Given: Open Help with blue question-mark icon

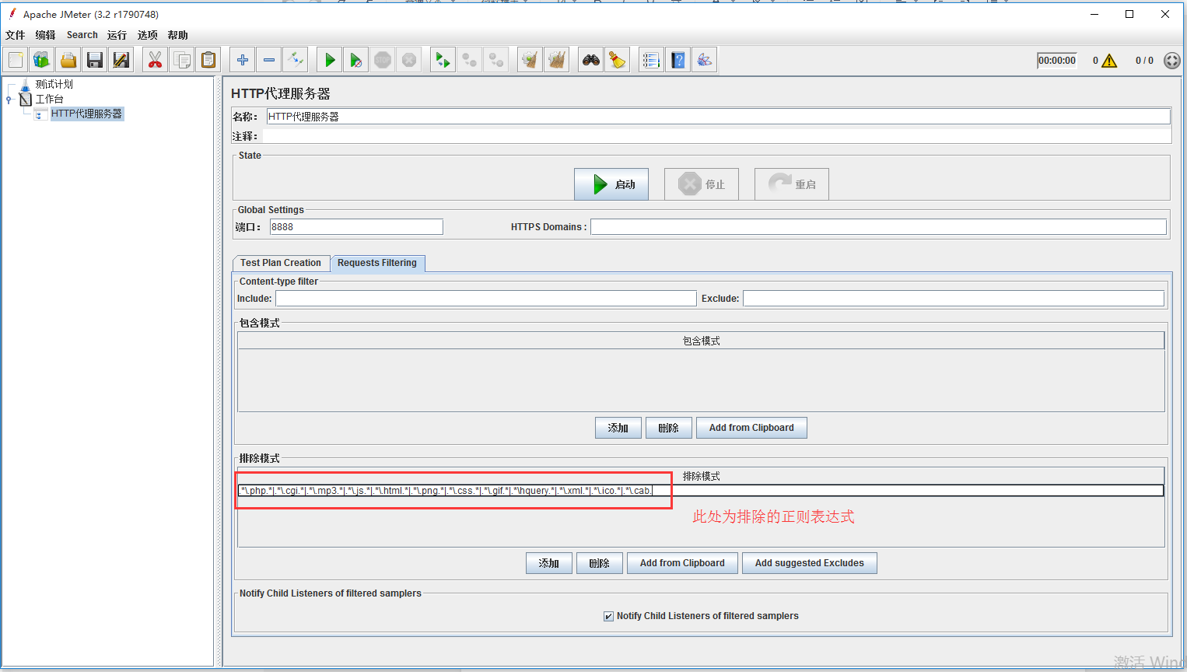Looking at the screenshot, I should click(678, 60).
